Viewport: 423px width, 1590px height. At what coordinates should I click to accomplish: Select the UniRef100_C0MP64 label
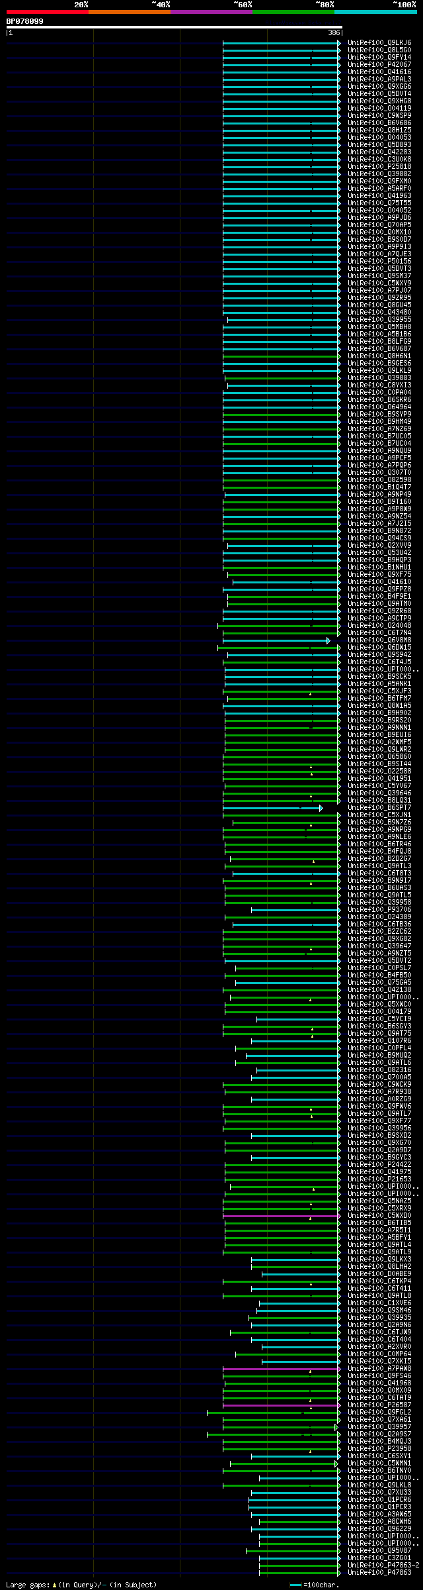379,1354
